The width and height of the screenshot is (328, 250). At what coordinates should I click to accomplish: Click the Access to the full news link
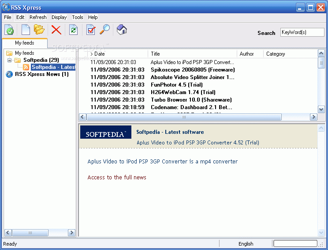coord(117,178)
